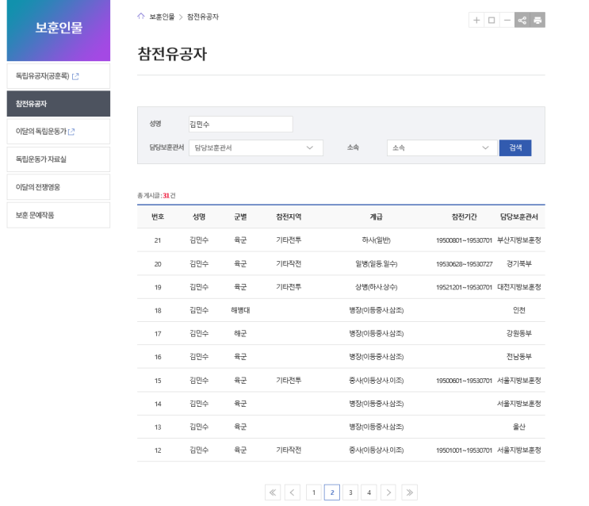Viewport: 589px width, 506px height.
Task: Click 대전지방보훈청 cell in row 19
Action: coord(518,287)
